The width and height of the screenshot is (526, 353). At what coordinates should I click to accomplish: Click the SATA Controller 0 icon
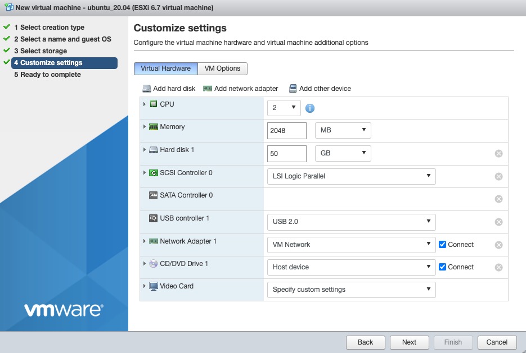click(154, 195)
